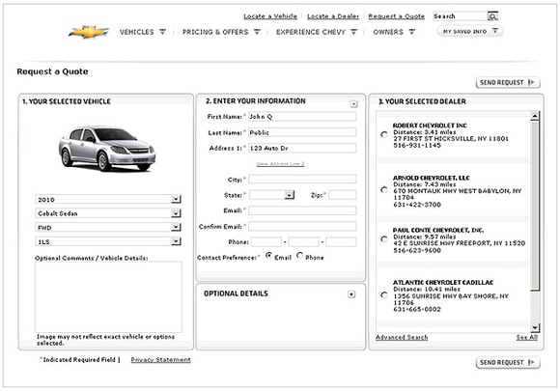Click the First Name field
This screenshot has width=560, height=391.
(x=302, y=117)
